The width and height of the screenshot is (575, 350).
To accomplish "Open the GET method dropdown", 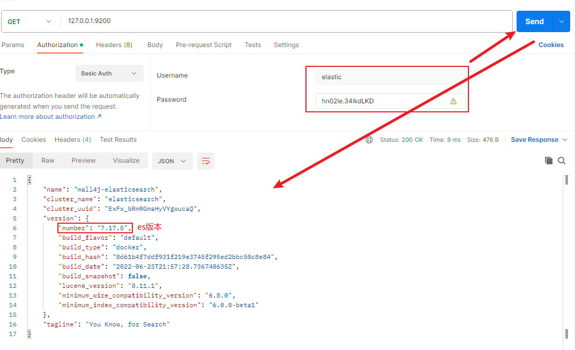I will coord(30,21).
